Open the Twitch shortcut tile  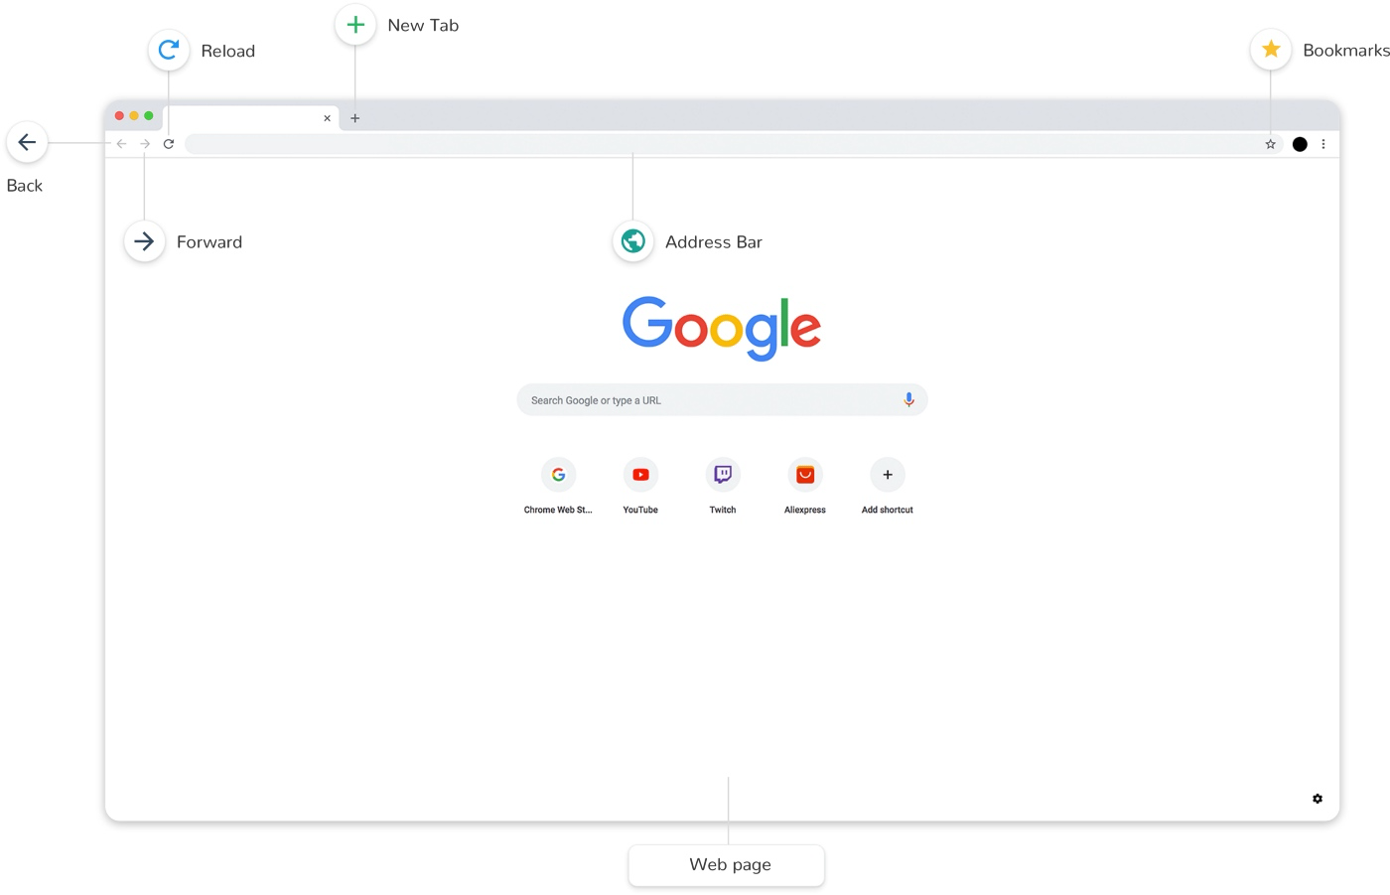[723, 486]
